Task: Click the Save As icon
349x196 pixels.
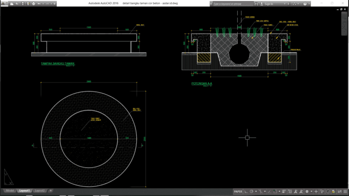Action: (x=28, y=4)
